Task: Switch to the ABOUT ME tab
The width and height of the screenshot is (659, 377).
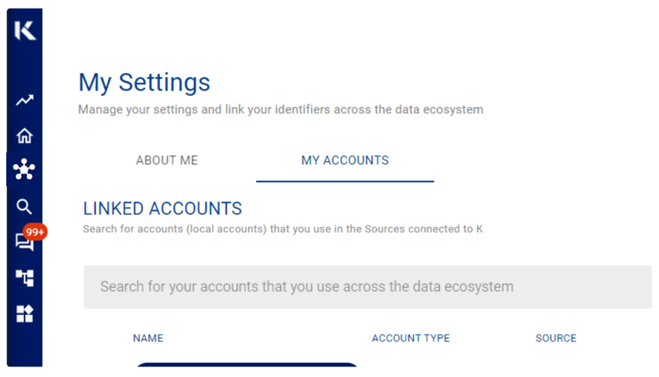Action: (x=167, y=160)
